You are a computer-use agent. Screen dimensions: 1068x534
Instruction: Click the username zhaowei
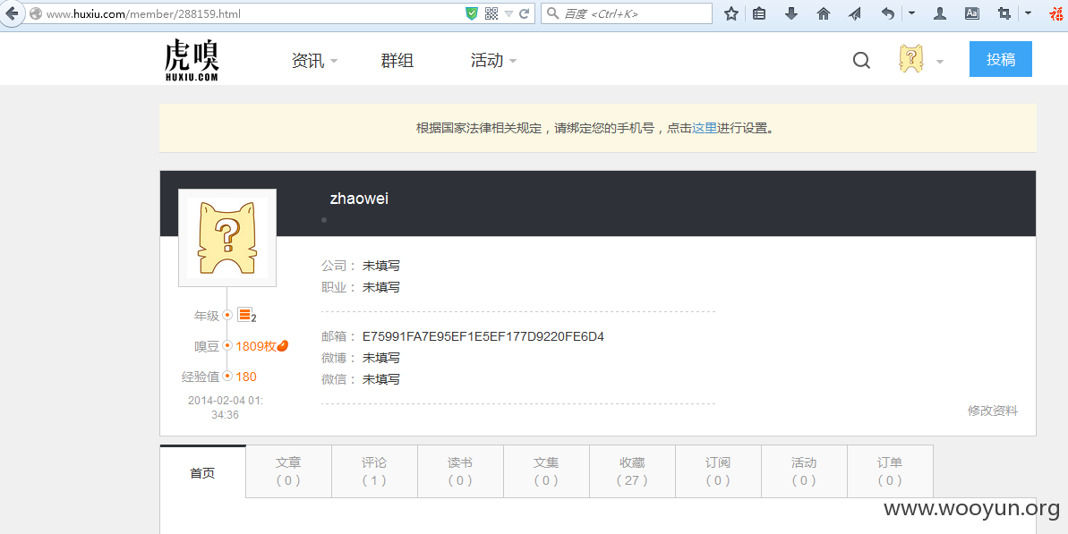(359, 199)
